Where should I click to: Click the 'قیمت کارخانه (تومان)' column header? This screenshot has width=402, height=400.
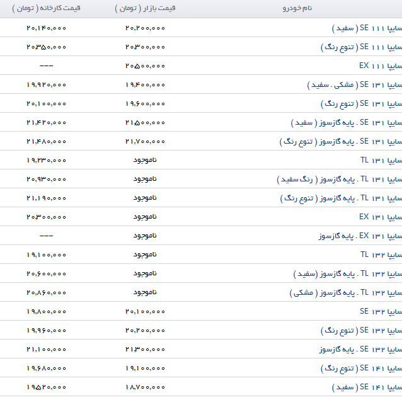click(46, 8)
